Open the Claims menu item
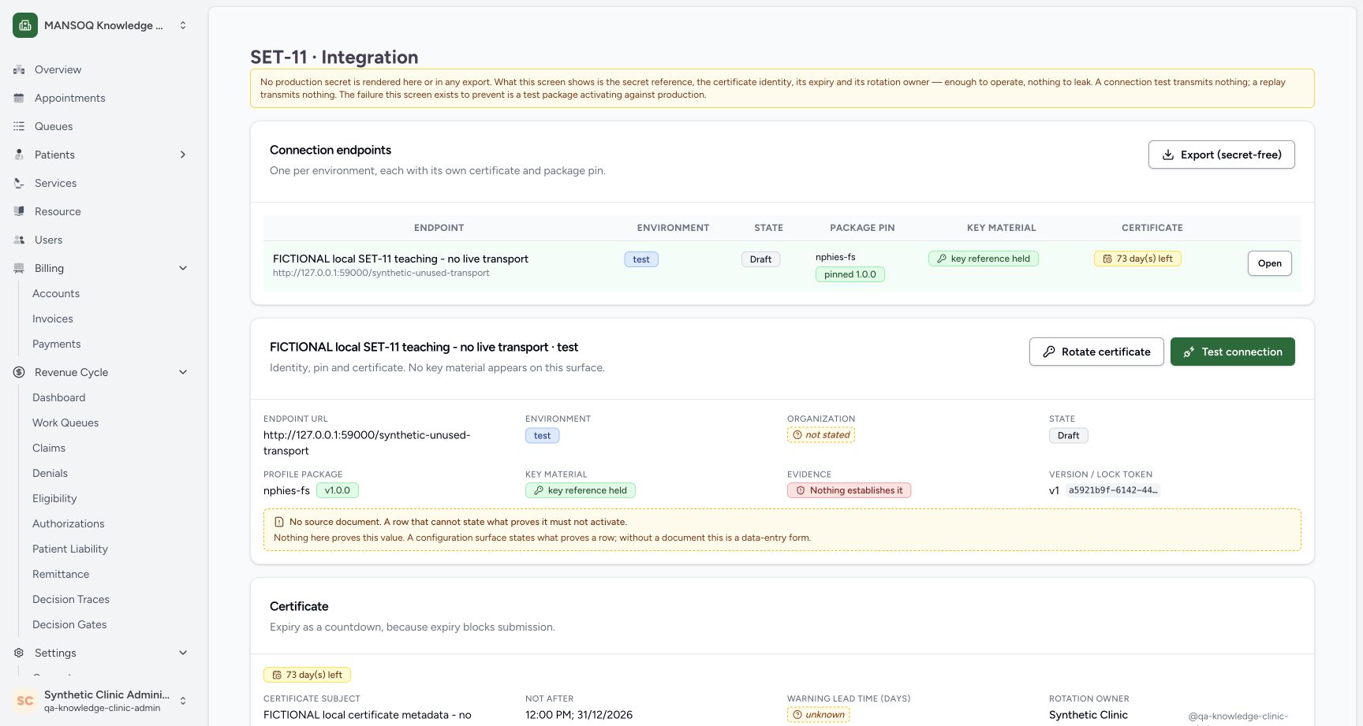Screen dimensions: 1363x726 [x=49, y=448]
